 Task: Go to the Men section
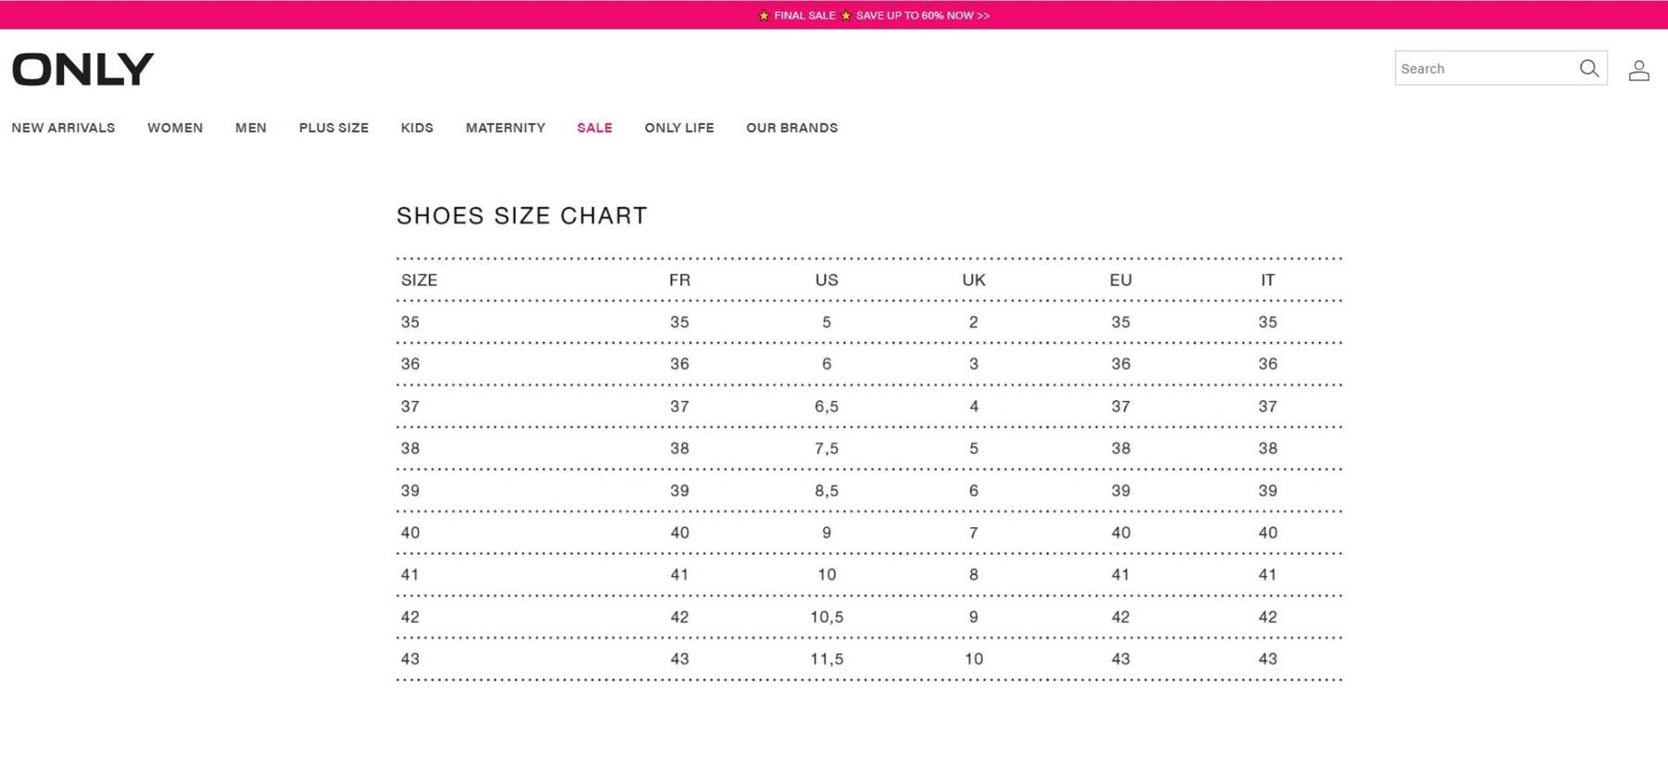pyautogui.click(x=251, y=128)
